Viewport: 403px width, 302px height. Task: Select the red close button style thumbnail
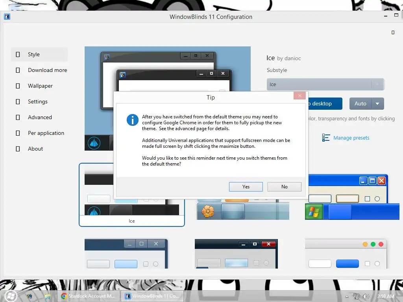(236, 254)
